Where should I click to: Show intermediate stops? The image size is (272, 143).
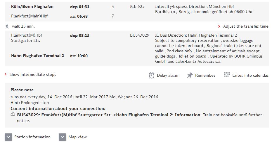[33, 74]
